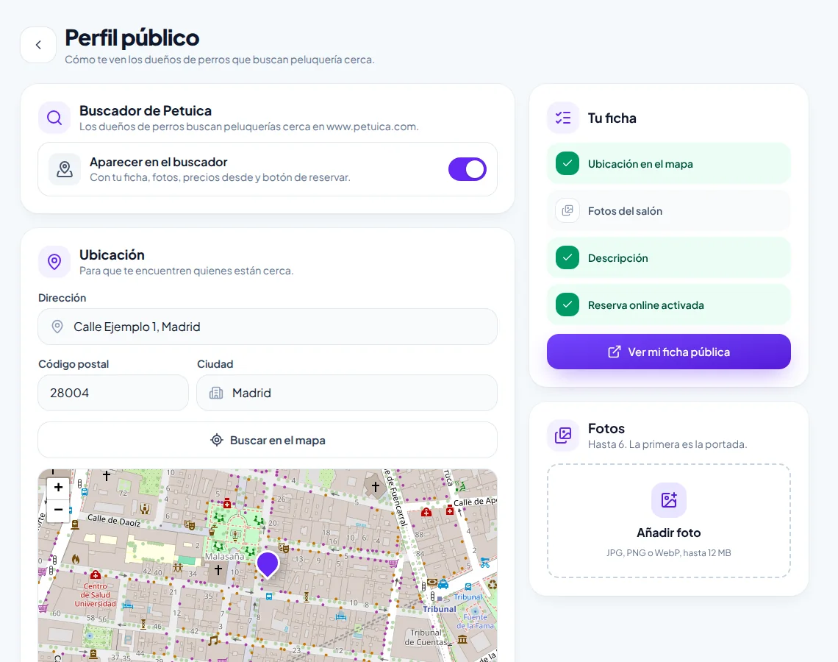This screenshot has height=662, width=838.
Task: Click the purple location pin icon by Ubicación
Action: click(54, 261)
